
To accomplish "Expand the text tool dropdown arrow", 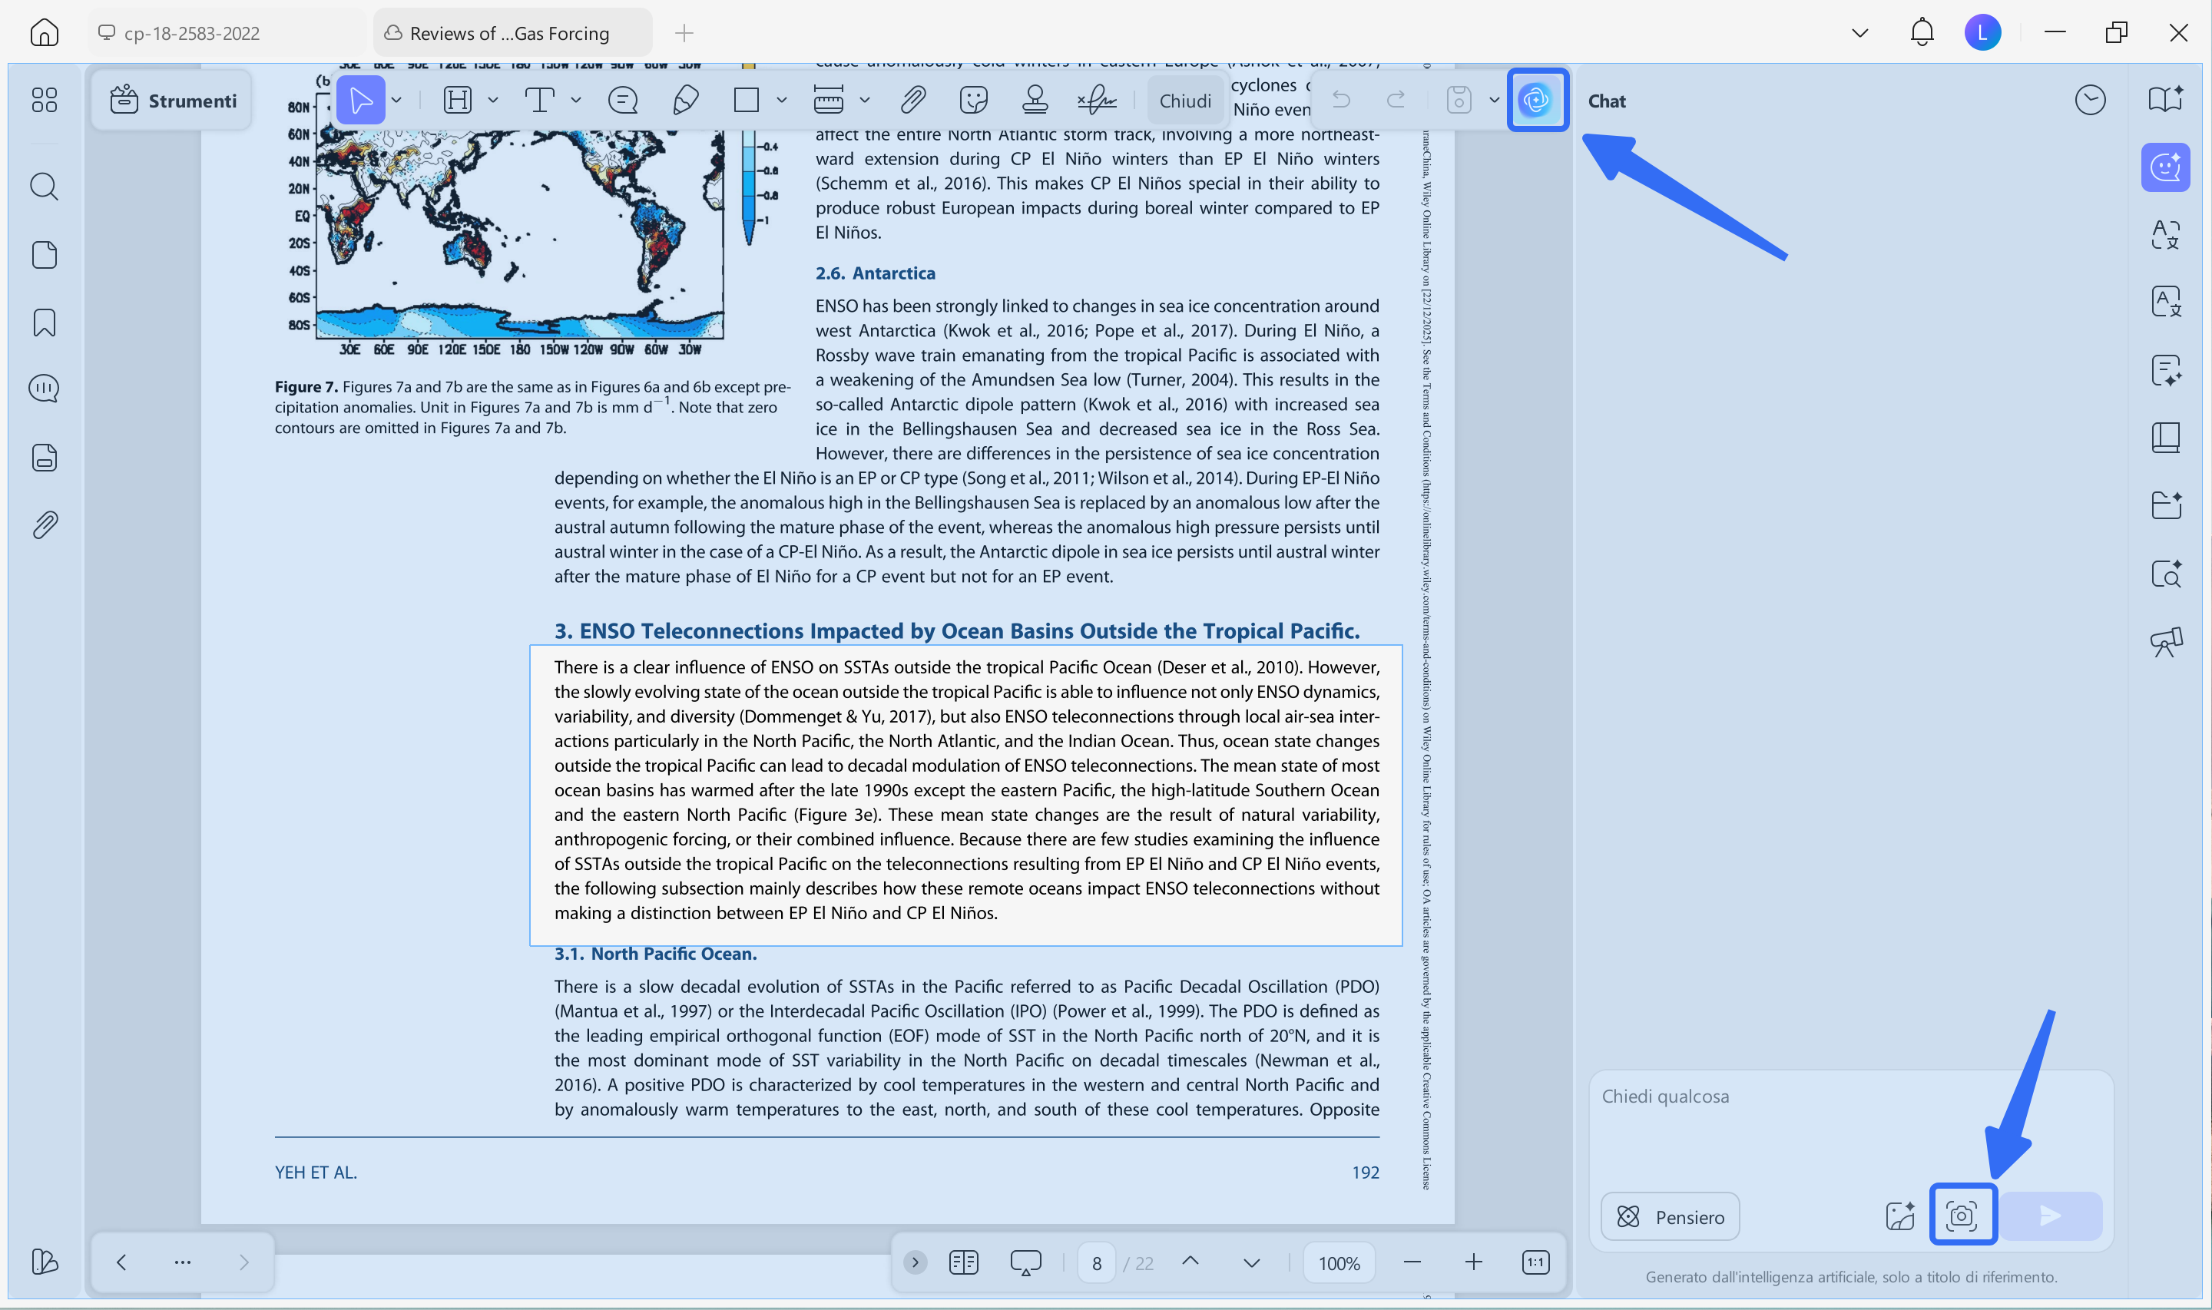I will pyautogui.click(x=575, y=100).
